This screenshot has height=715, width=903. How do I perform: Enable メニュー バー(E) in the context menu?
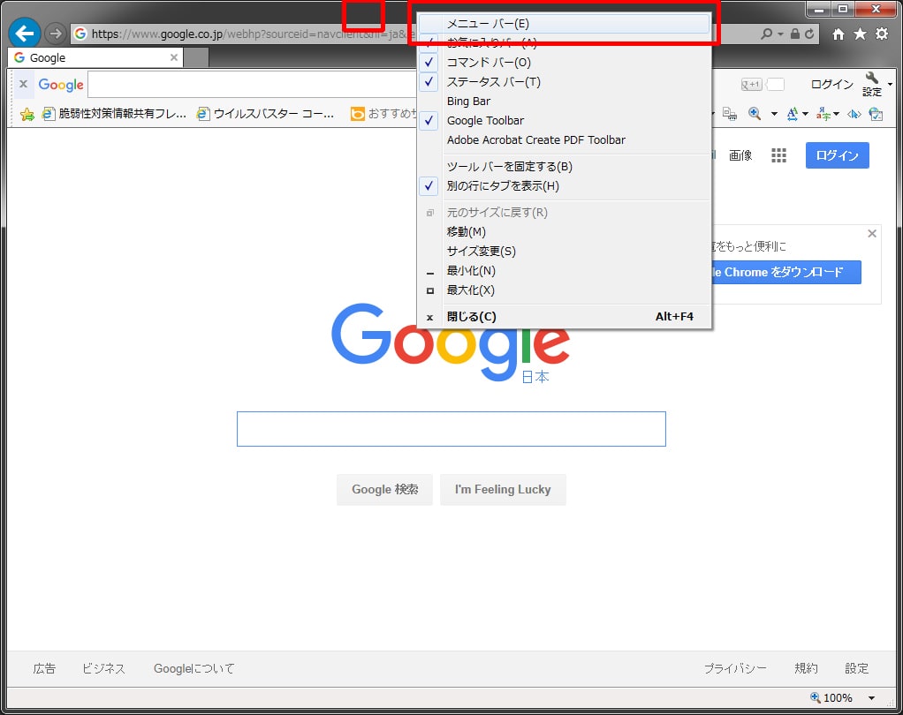565,24
